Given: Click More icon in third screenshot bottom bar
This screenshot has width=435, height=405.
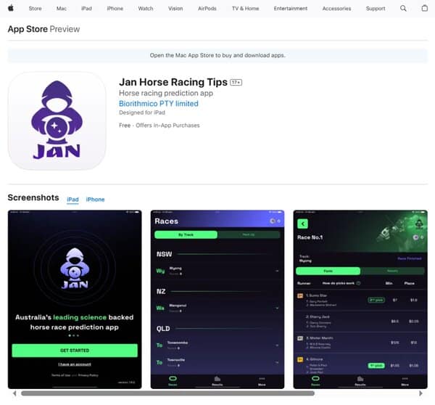Looking at the screenshot, I should click(x=405, y=380).
